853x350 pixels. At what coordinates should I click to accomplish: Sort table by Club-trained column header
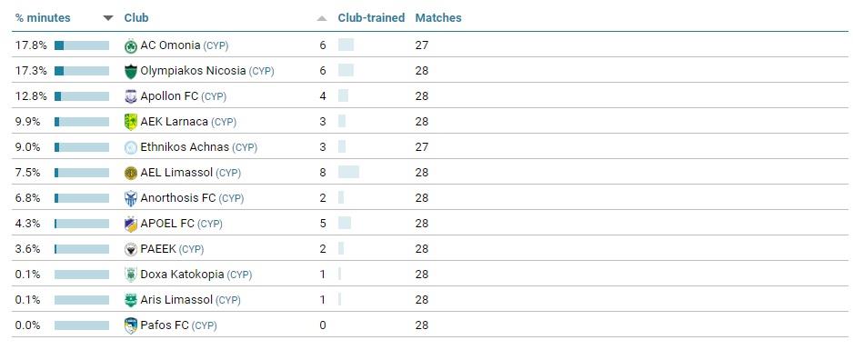pyautogui.click(x=371, y=17)
